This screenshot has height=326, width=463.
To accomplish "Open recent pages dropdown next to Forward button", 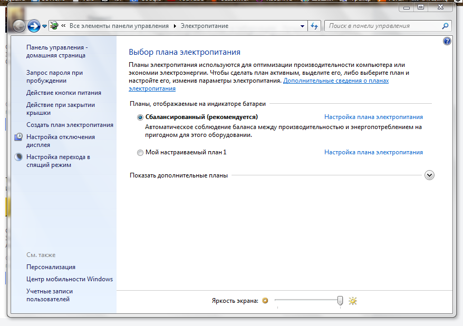I will (x=45, y=26).
